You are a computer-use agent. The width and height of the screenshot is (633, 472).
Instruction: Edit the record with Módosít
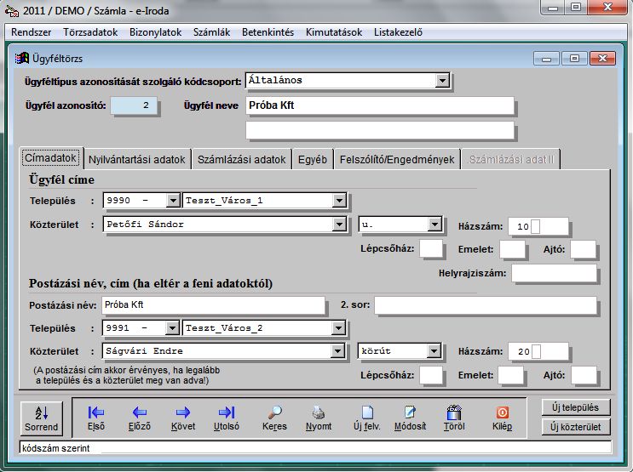pyautogui.click(x=410, y=418)
